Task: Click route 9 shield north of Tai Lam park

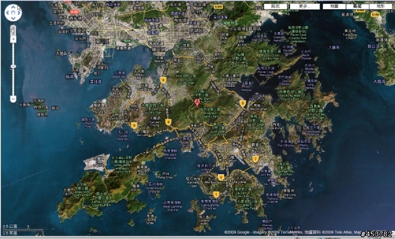Action: 163,80
